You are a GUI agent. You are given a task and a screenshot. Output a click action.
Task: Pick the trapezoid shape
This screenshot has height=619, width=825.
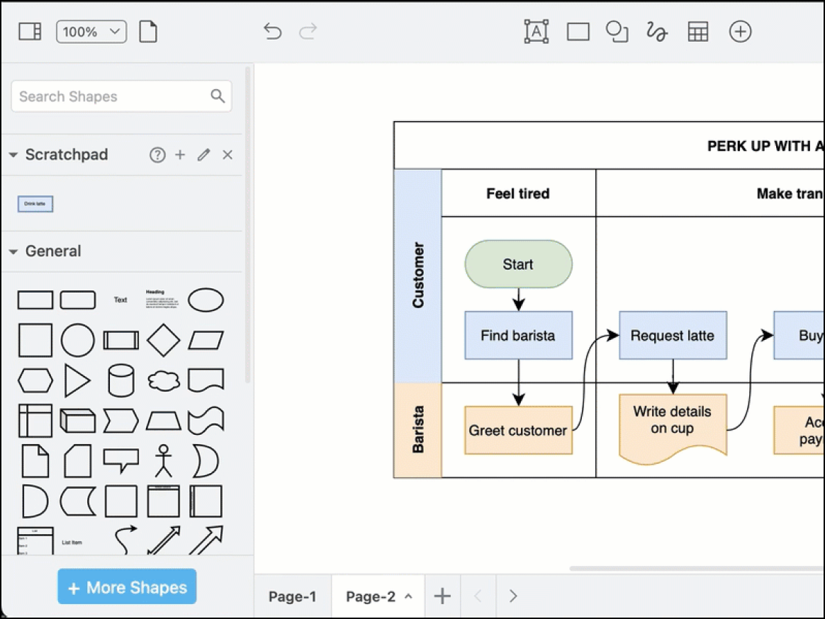pos(163,421)
